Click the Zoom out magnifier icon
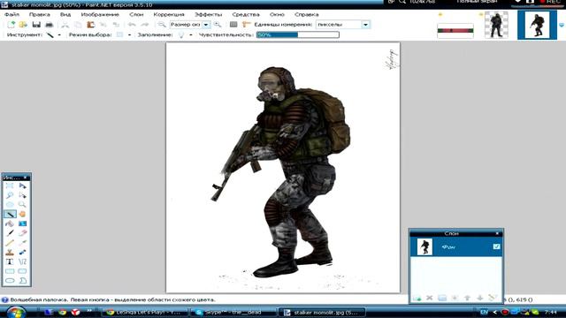This screenshot has width=566, height=318. [162, 25]
